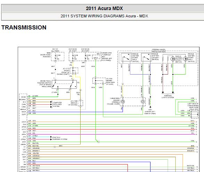Click the Steering Wheel Paddle Shifters label
The image size is (204, 172).
click(159, 51)
